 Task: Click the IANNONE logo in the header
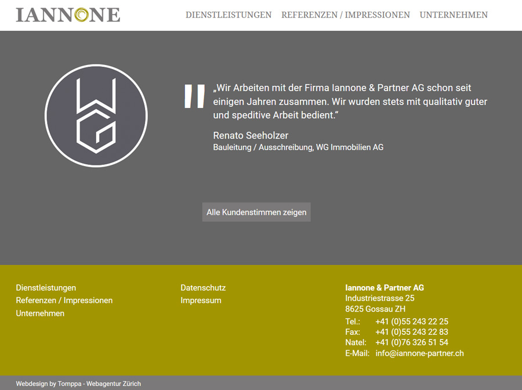tap(68, 15)
